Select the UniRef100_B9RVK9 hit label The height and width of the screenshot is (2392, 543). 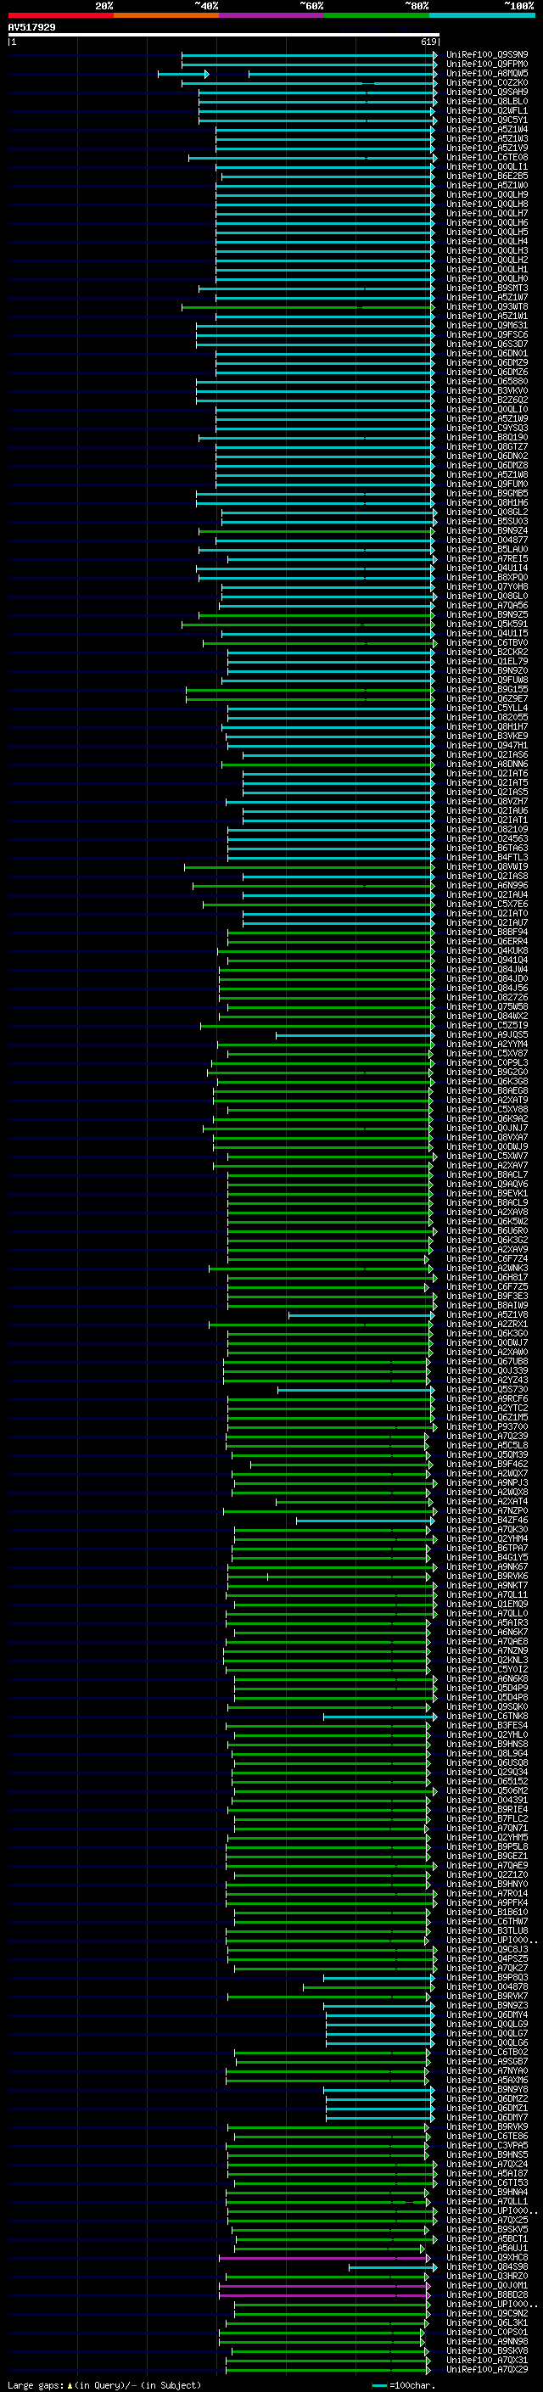[x=487, y=2126]
